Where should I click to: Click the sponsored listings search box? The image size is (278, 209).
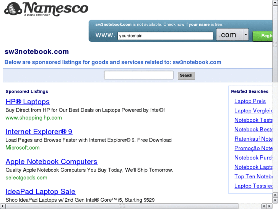(139, 75)
